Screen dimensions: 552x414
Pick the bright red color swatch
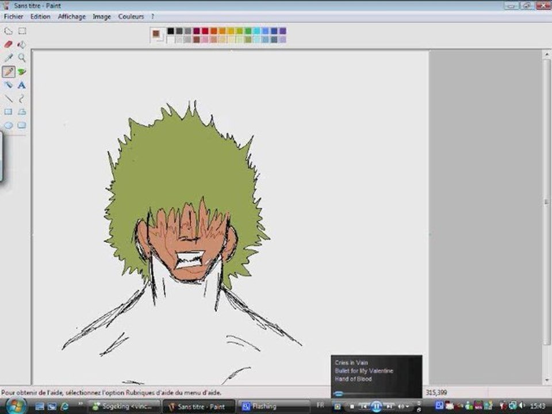pyautogui.click(x=205, y=31)
